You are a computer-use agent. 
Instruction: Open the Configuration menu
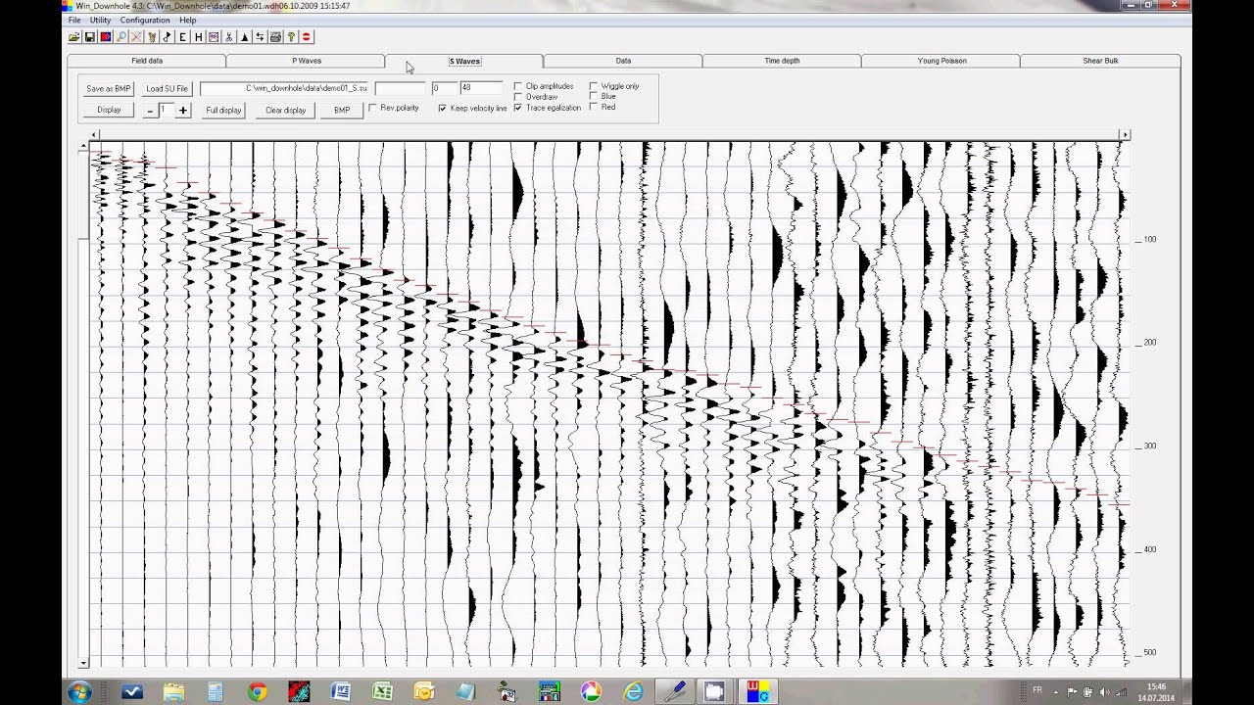145,20
